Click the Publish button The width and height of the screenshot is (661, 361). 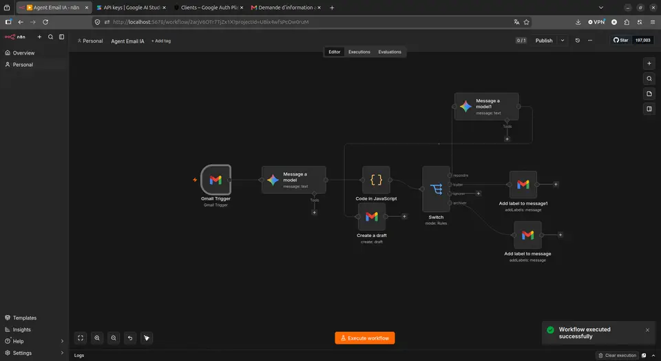pos(544,41)
